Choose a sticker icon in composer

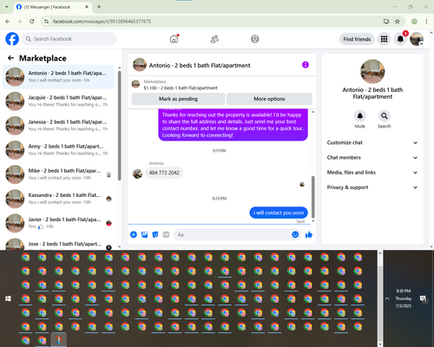(155, 234)
